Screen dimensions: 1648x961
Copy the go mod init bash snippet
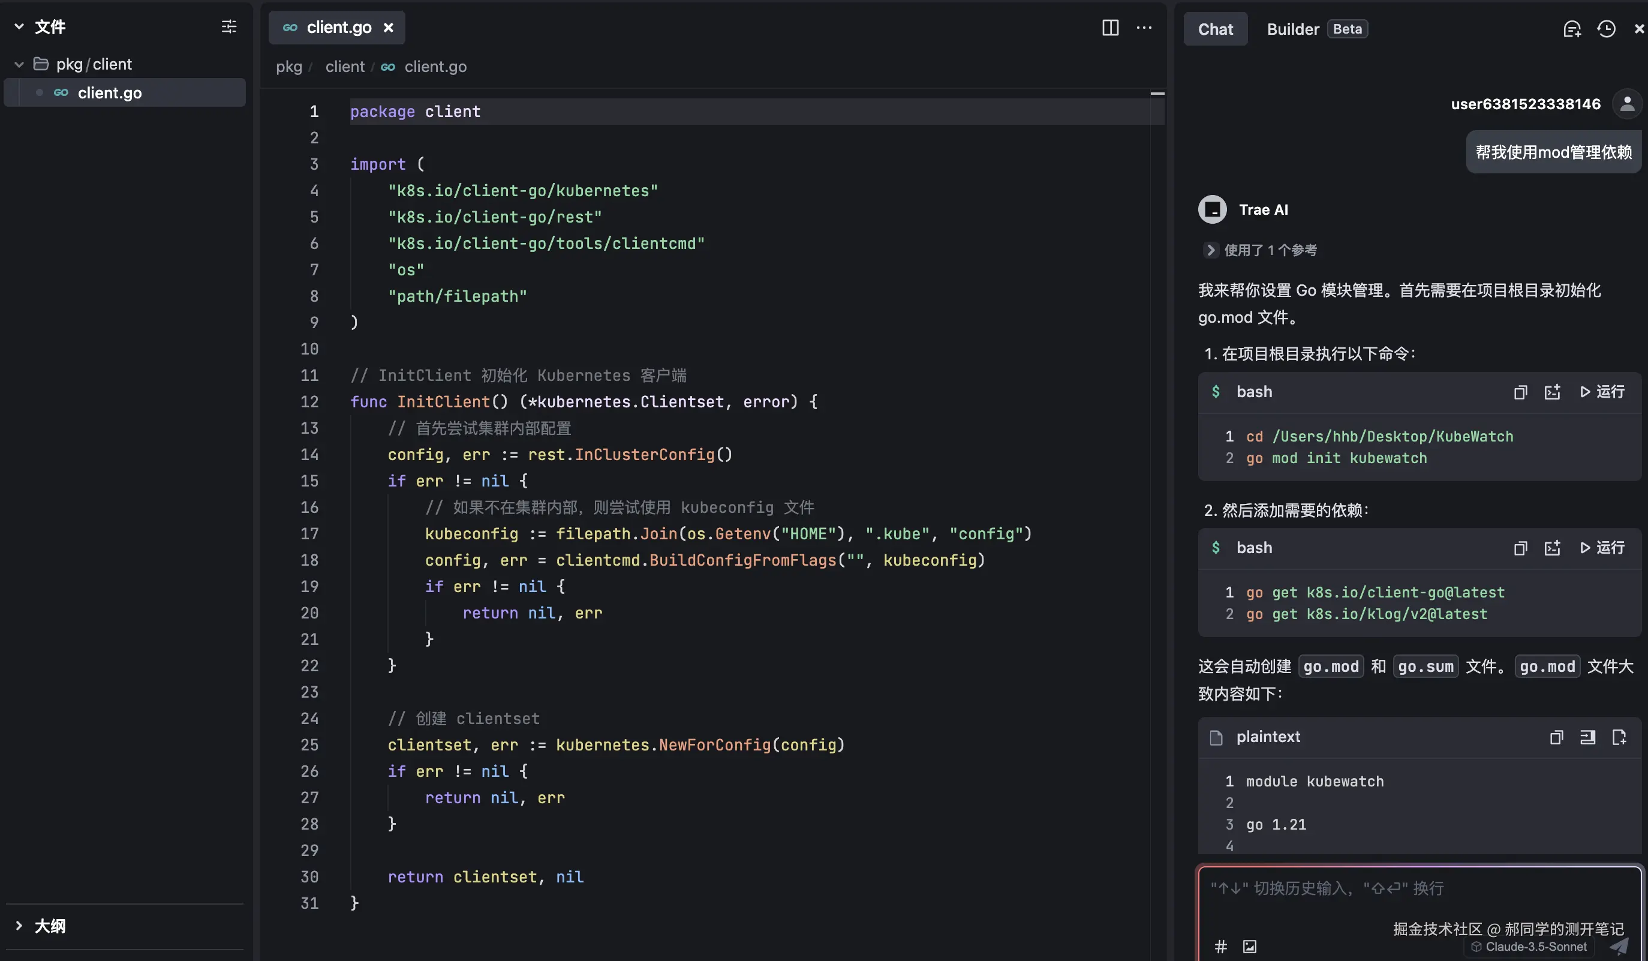pyautogui.click(x=1520, y=392)
